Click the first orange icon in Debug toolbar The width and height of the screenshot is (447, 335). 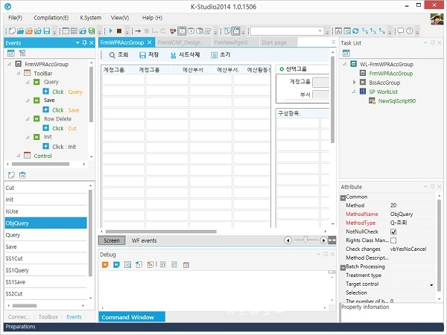coord(104,265)
